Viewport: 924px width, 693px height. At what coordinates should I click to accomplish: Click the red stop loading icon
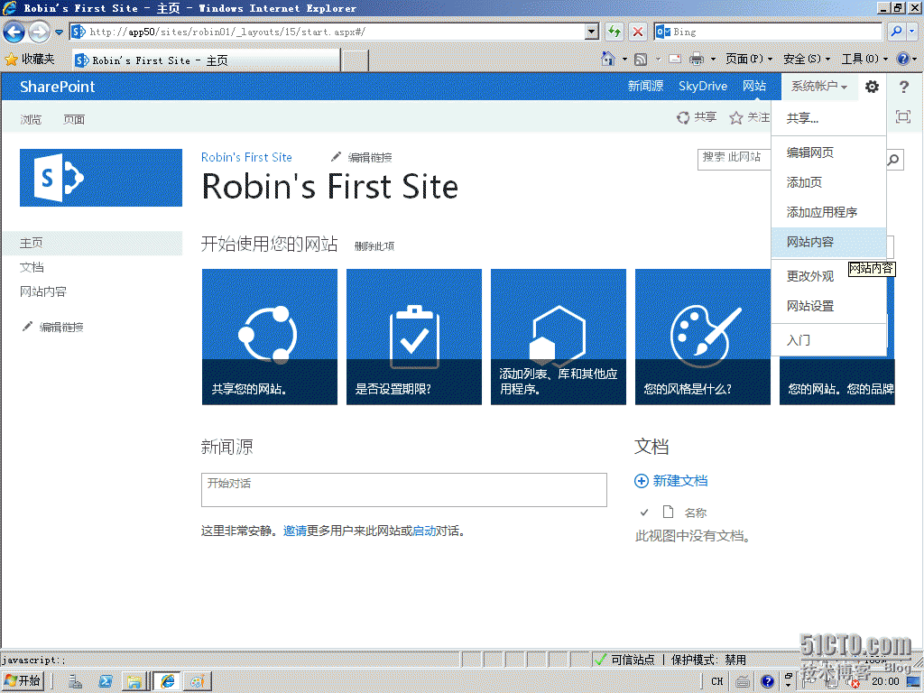pyautogui.click(x=638, y=32)
